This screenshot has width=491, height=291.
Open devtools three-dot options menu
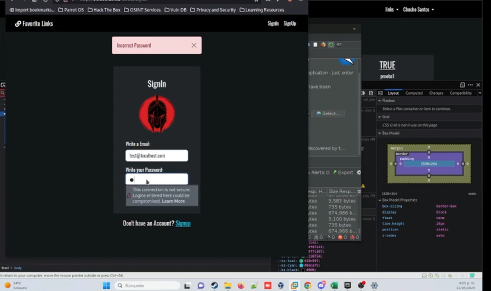point(470,85)
